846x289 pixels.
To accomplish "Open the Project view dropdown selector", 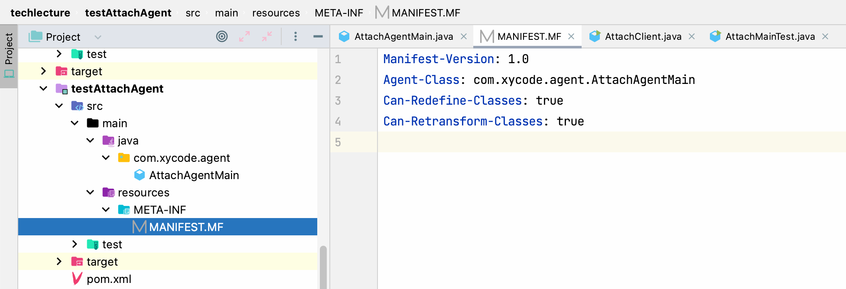I will (x=98, y=37).
